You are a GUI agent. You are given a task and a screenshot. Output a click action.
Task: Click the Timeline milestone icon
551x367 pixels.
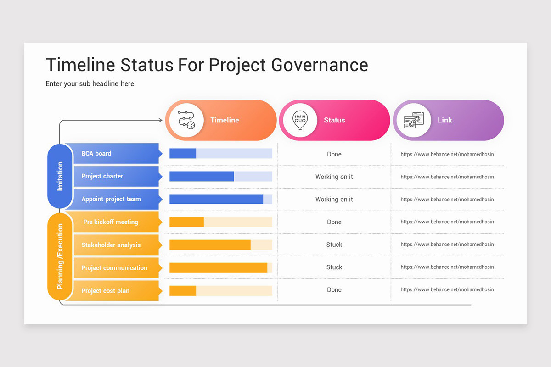pos(186,120)
